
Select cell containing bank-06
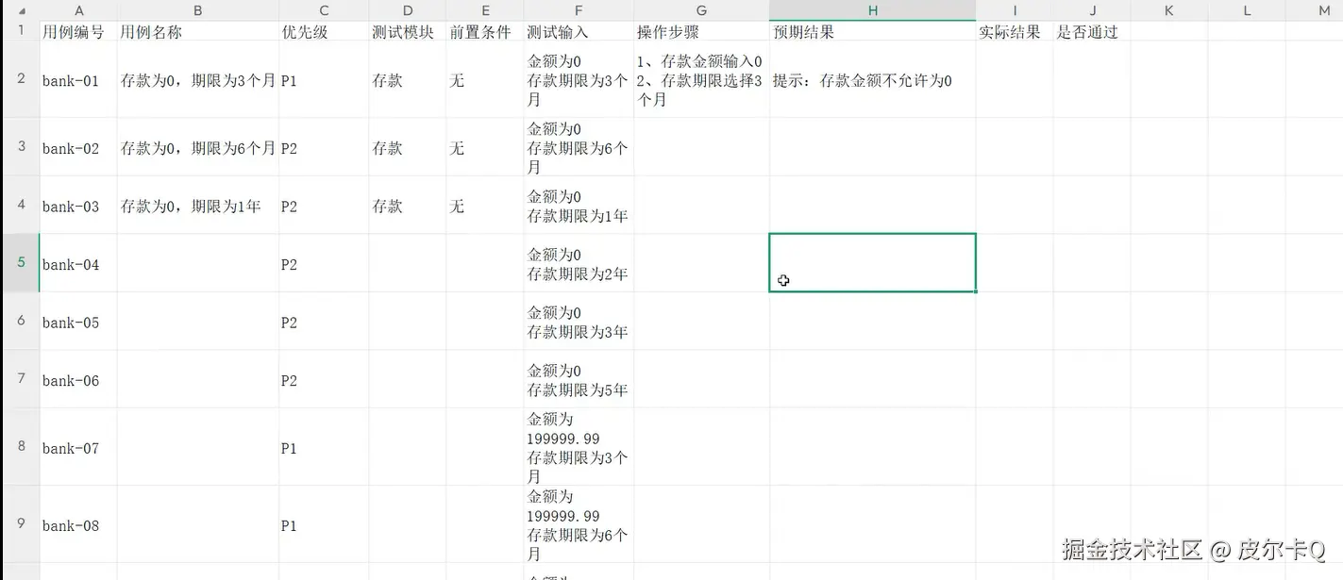coord(78,380)
